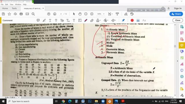185x104 pixels.
Task: Open the text properties Aa button
Action: pyautogui.click(x=144, y=20)
